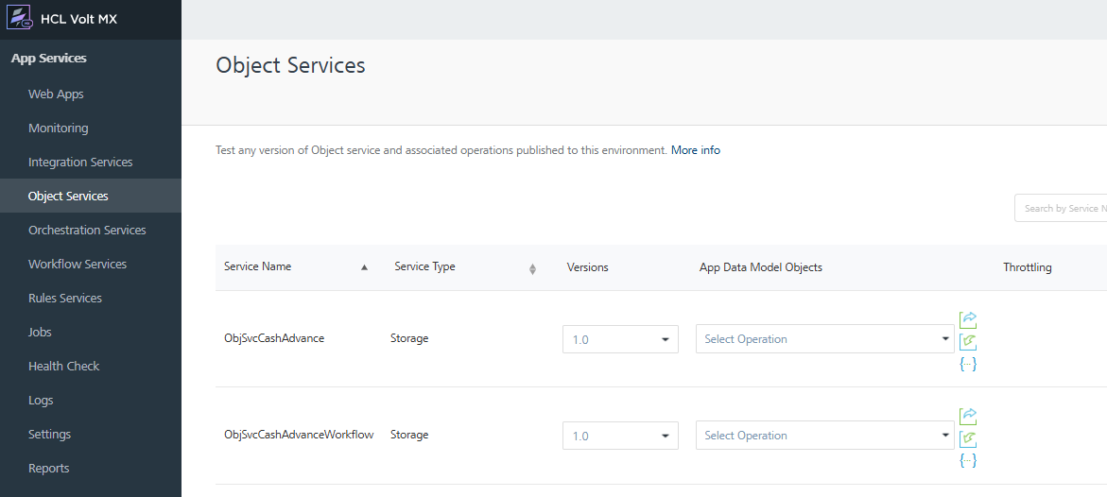Click the HCL Volt MX logo icon
1107x497 pixels.
[x=20, y=19]
